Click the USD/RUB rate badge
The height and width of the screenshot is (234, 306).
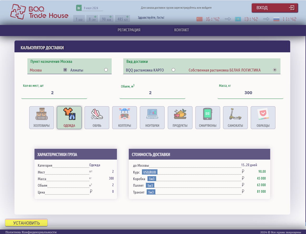150,172
